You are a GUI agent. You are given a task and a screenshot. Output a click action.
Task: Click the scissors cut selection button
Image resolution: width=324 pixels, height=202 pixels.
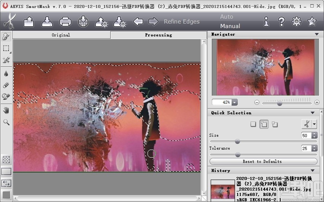pos(307,124)
